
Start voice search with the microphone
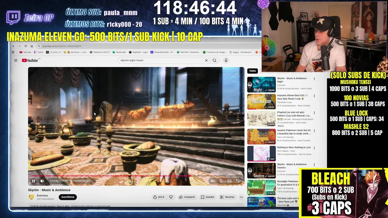[226, 60]
